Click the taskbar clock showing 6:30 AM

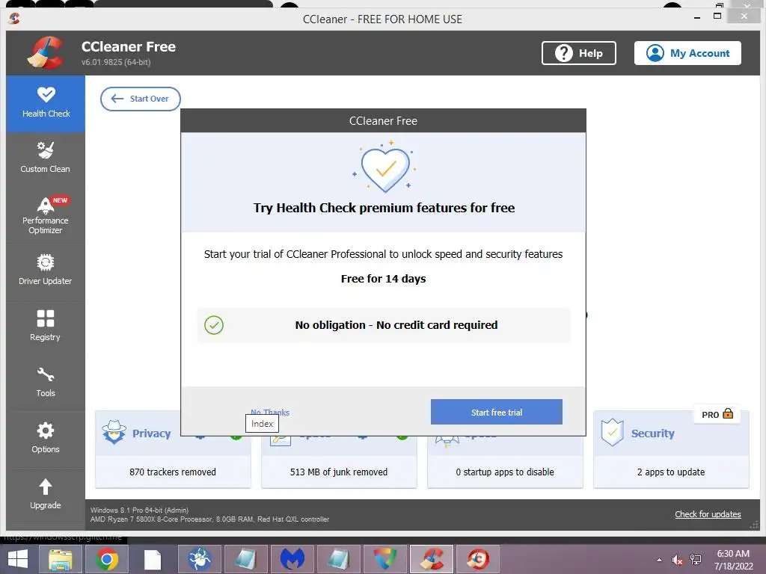click(x=733, y=560)
